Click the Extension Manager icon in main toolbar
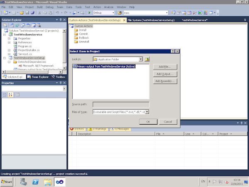This screenshot has height=187, width=249. (205, 13)
